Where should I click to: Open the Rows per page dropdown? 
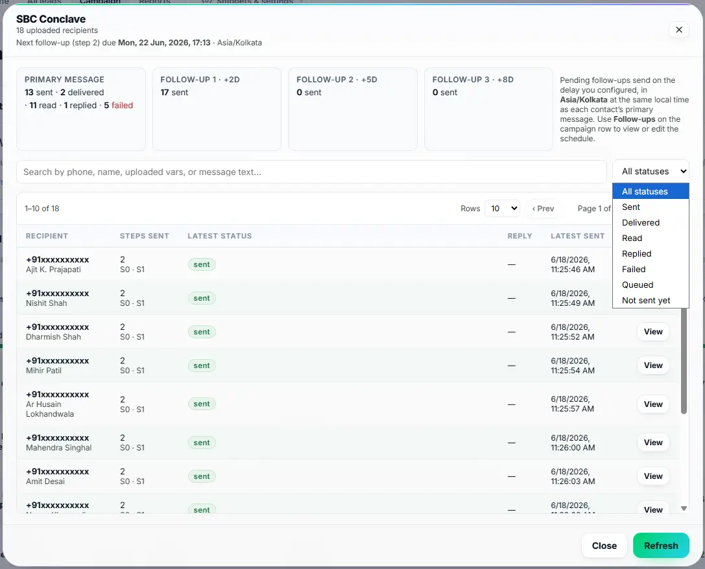tap(502, 209)
